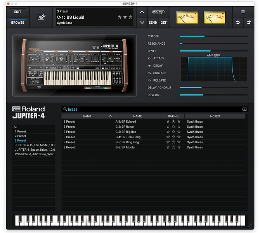Select preset A-5: BR Echoed
Image resolution: width=260 pixels, height=233 pixels.
click(153, 122)
